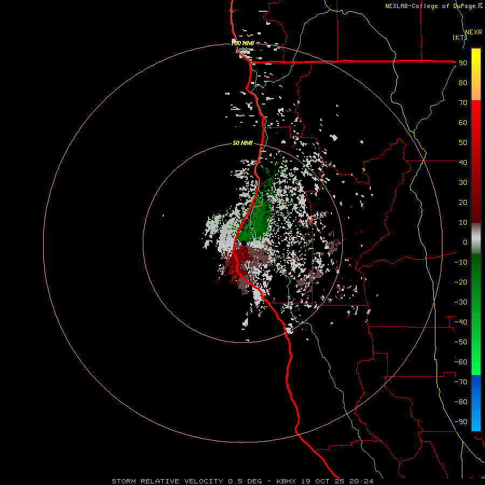Click the -70 value on velocity scale
The width and height of the screenshot is (485, 485).
(461, 382)
